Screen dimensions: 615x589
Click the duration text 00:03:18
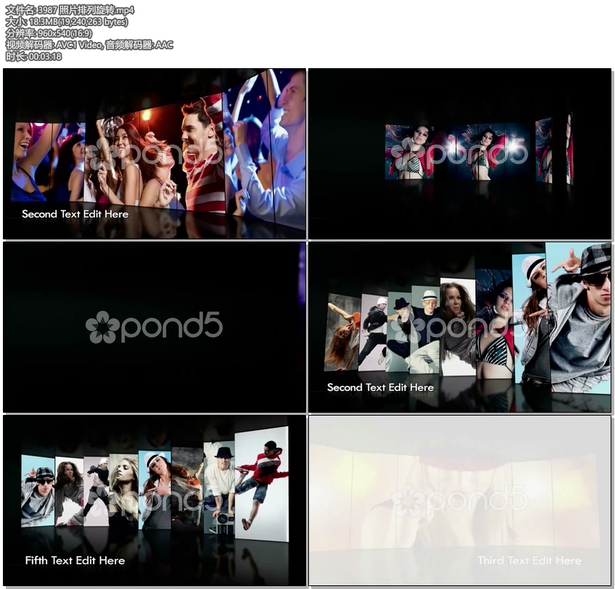tap(33, 57)
